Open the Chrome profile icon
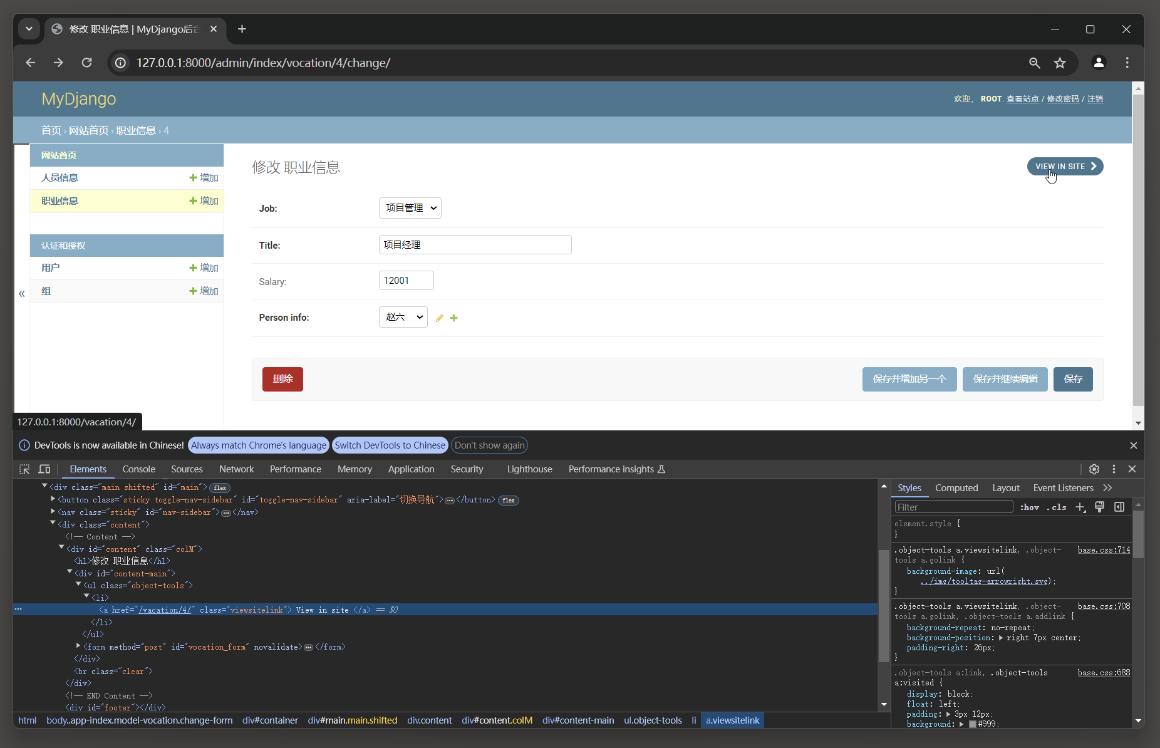 click(x=1099, y=63)
